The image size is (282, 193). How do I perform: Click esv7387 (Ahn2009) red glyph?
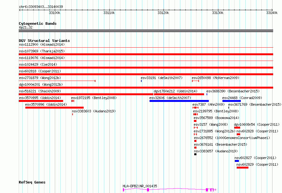(195, 108)
